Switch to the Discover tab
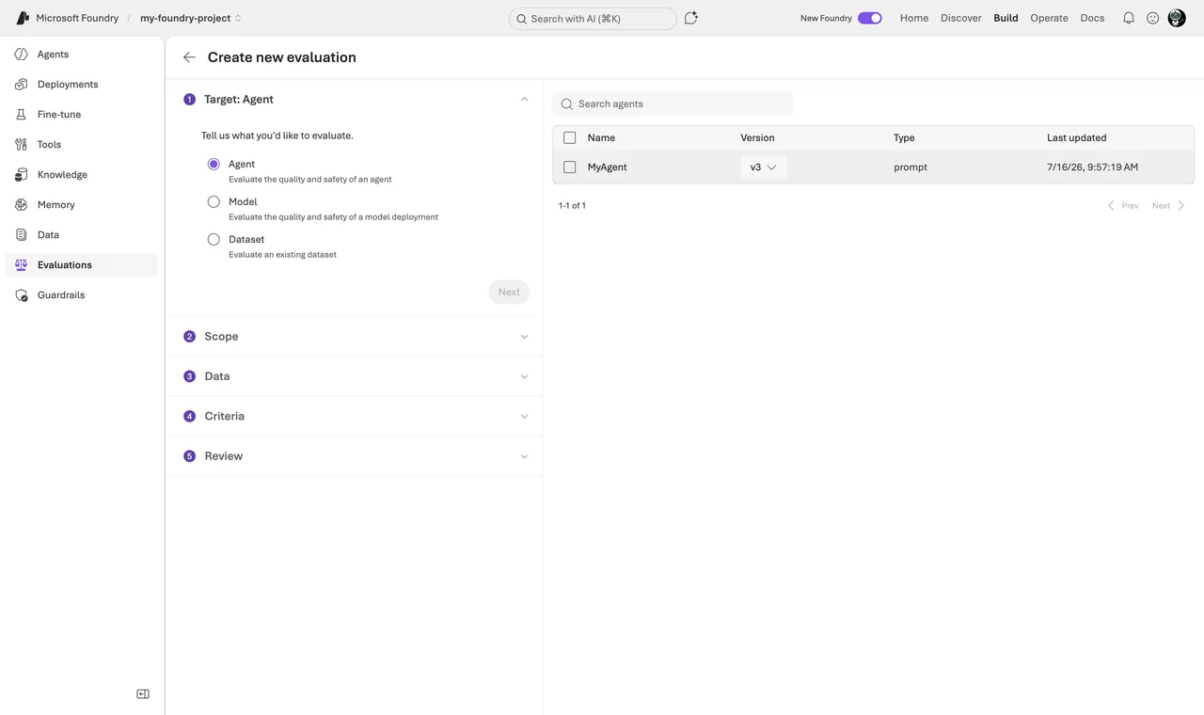 tap(961, 18)
